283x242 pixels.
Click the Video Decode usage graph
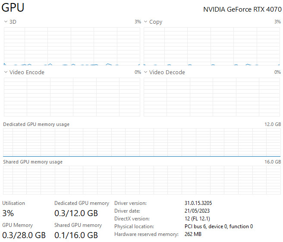click(x=212, y=97)
